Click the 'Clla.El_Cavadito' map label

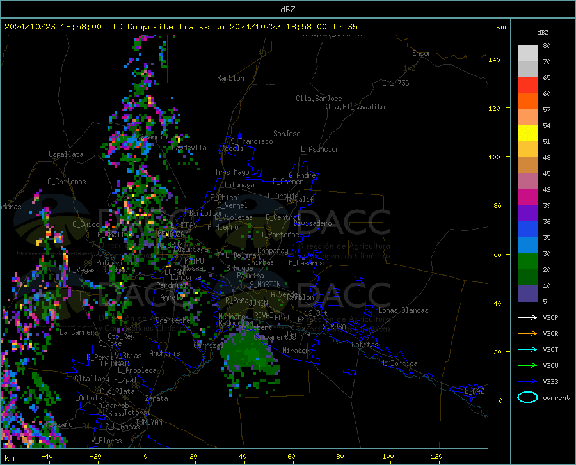point(354,107)
